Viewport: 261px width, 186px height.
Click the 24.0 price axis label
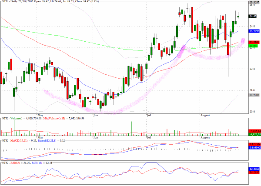(x=252, y=26)
